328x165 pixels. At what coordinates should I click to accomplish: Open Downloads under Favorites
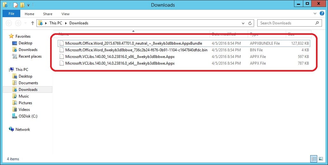coord(28,50)
